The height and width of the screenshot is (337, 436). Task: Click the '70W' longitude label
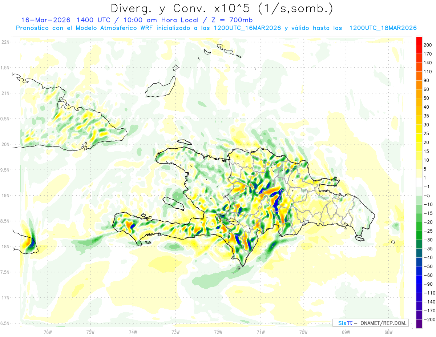[x=303, y=332]
